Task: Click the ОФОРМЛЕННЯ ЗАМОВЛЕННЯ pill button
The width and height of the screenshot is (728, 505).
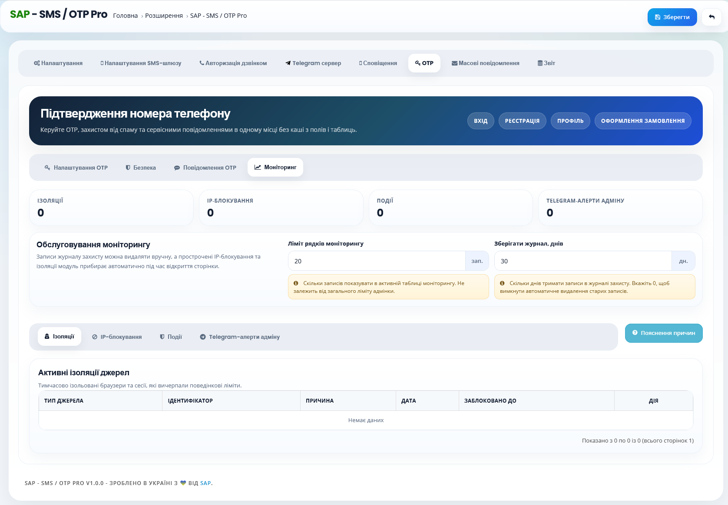Action: point(643,121)
